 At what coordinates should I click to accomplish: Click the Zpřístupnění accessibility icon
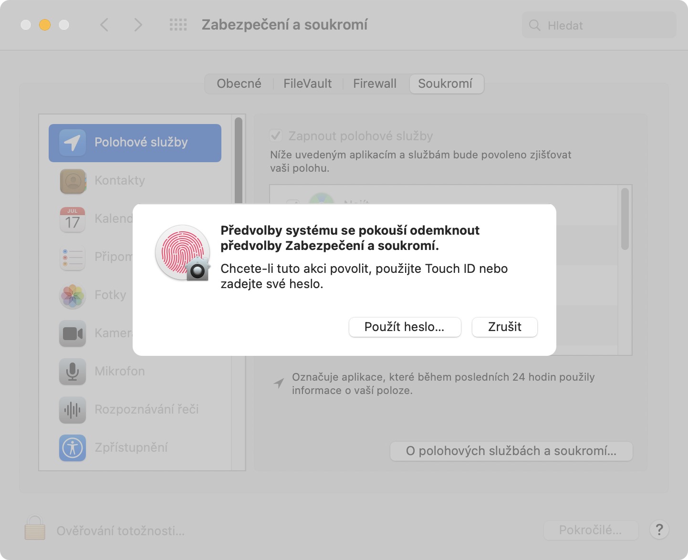[73, 448]
